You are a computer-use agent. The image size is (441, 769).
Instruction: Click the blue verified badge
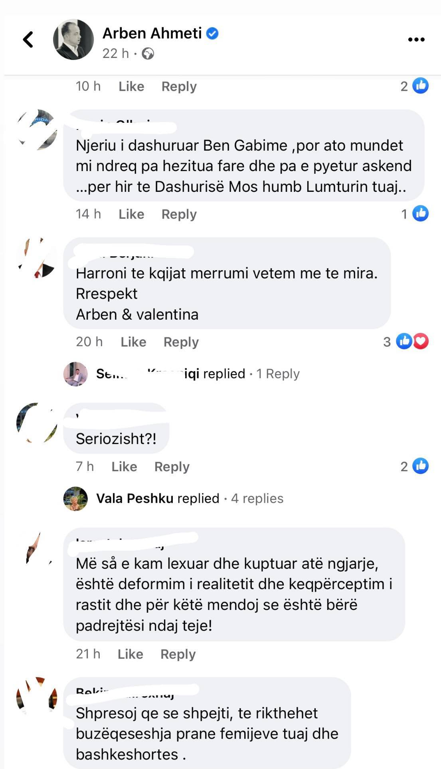click(212, 34)
